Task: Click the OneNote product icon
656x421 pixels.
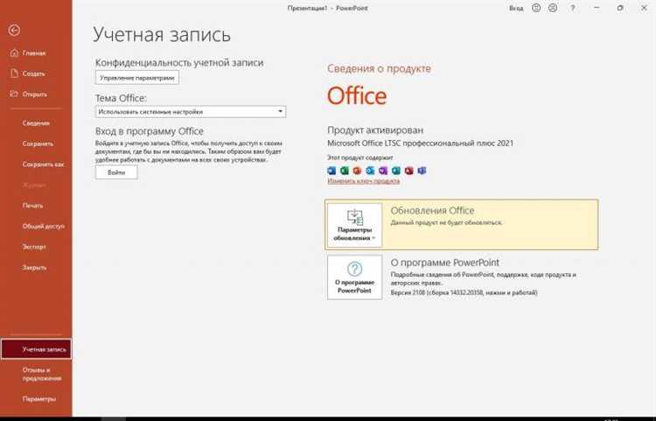Action: [x=383, y=171]
